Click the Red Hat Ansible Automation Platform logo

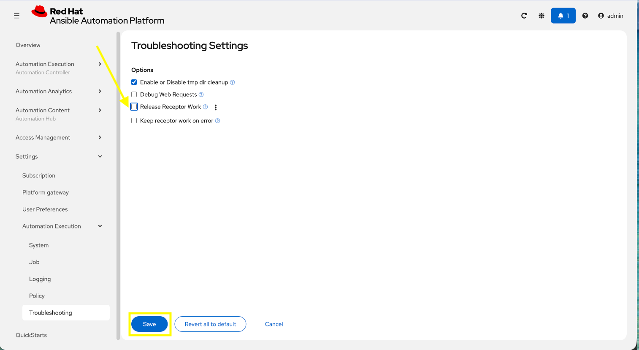(x=98, y=16)
